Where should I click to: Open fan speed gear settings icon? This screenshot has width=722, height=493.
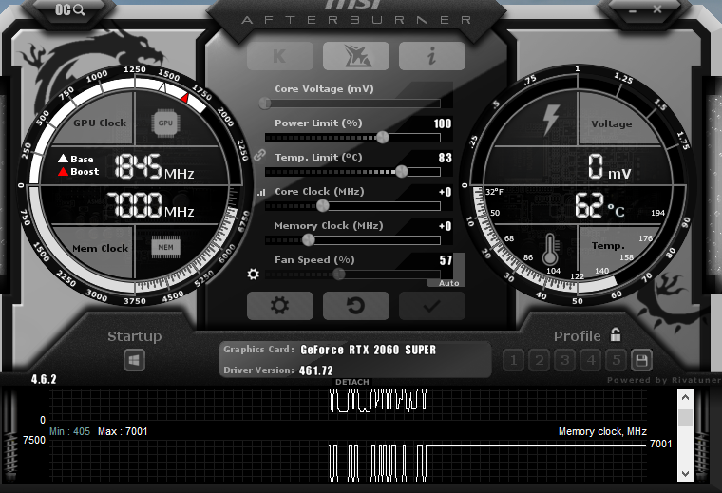tap(254, 275)
